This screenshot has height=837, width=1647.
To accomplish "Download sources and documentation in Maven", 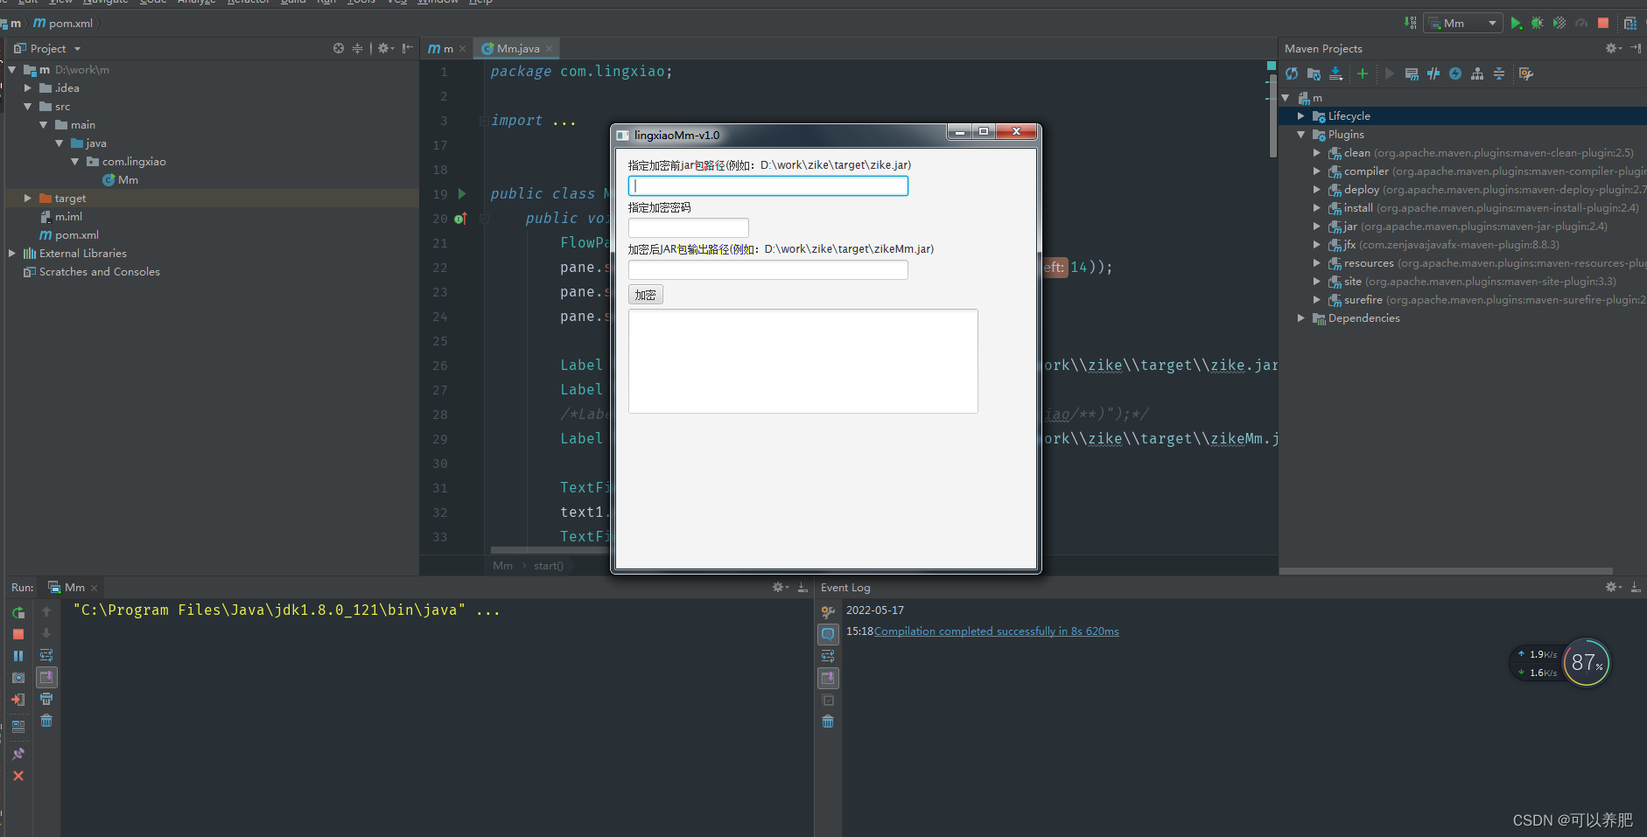I will point(1335,73).
